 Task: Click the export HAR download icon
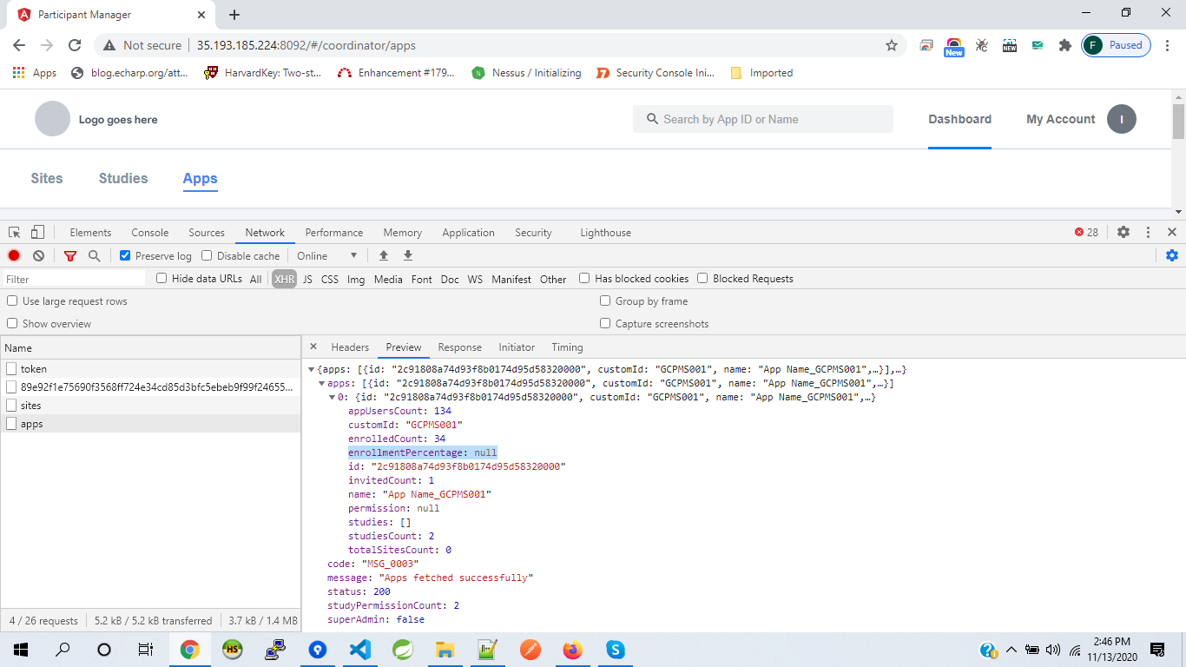pyautogui.click(x=408, y=256)
